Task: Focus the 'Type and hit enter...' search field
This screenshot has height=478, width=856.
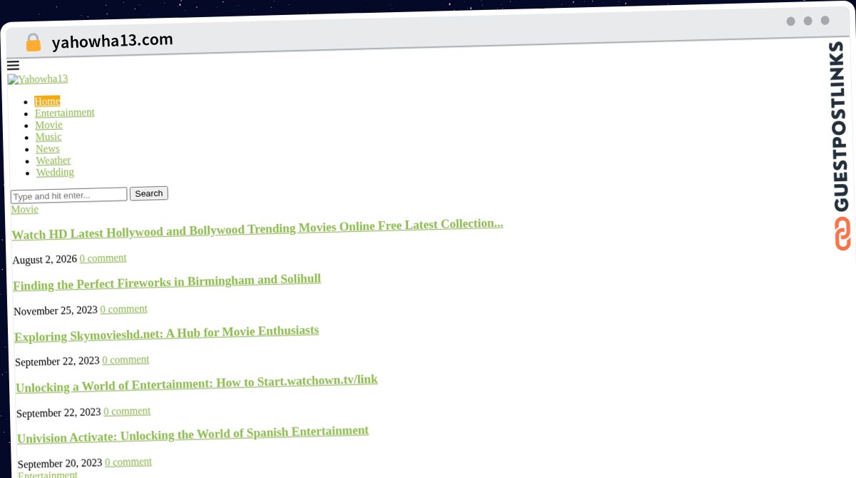Action: point(69,195)
